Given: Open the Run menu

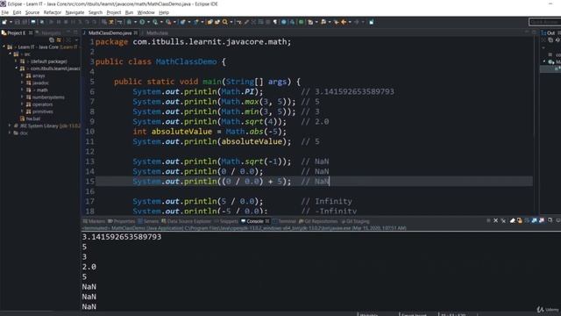Looking at the screenshot, I should [x=129, y=12].
